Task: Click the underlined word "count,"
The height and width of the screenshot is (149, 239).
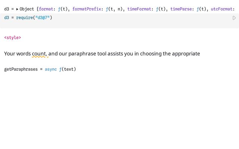Action: click(39, 54)
